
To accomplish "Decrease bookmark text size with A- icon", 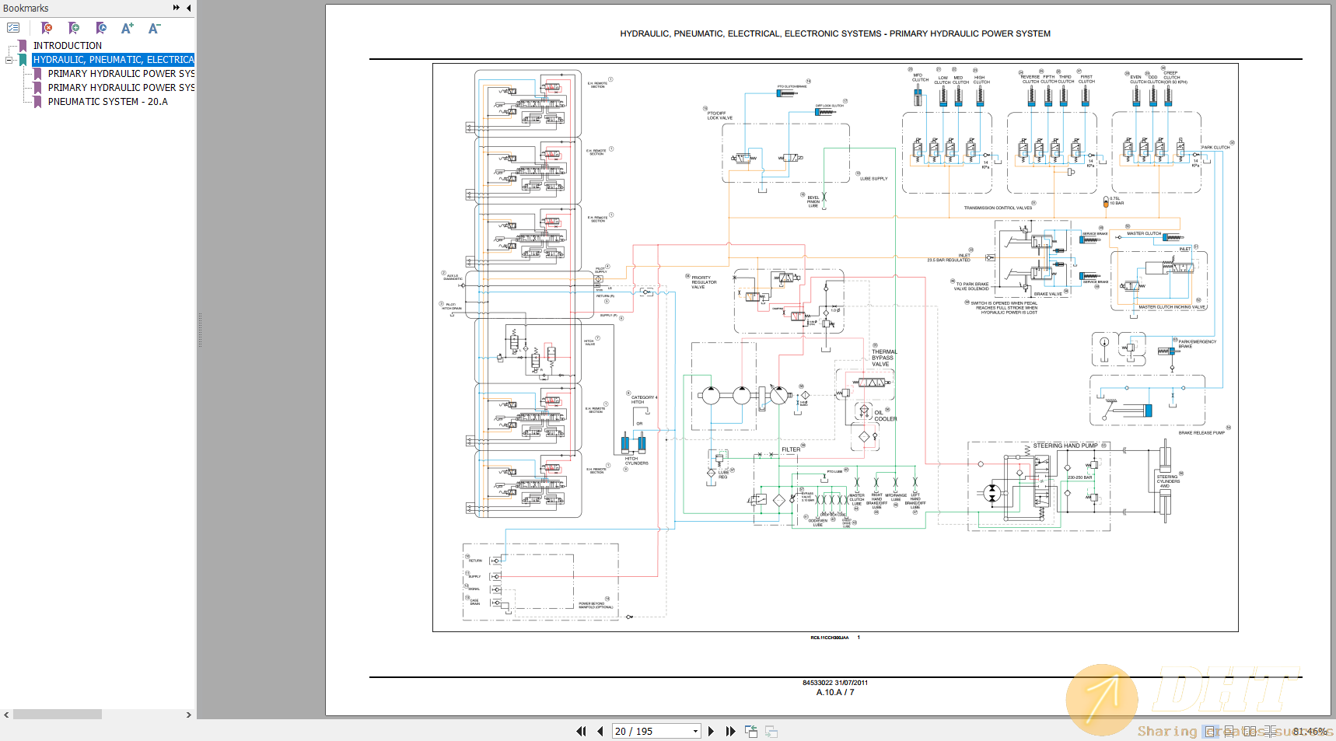I will tap(153, 27).
